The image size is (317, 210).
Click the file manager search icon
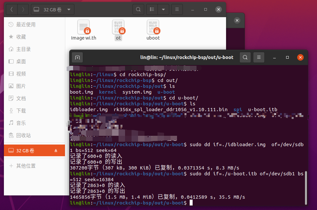tap(138, 9)
